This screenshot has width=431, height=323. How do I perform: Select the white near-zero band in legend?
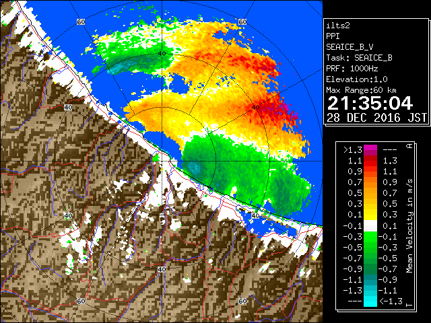tap(370, 225)
